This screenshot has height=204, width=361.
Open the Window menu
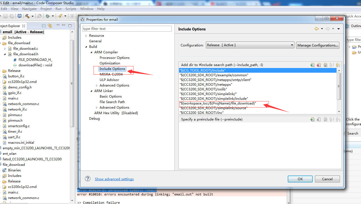click(x=87, y=9)
